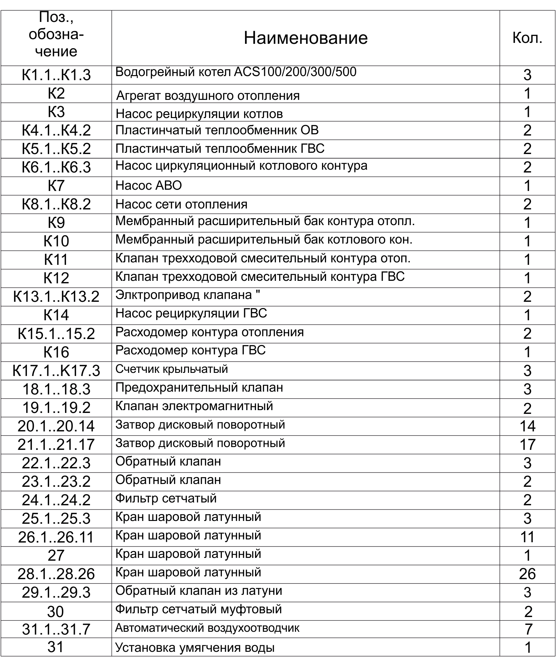The image size is (557, 659).
Task: Select position cell 'К9'
Action: (x=56, y=223)
